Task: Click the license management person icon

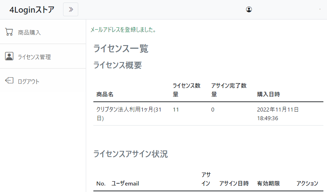Action: tap(9, 56)
